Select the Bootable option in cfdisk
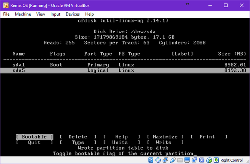Screen dimensions: 250x164 click(34, 137)
